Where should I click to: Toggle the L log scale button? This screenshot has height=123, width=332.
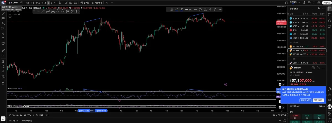click(x=284, y=84)
